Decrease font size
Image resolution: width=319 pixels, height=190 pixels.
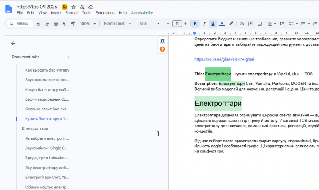pyautogui.click(x=168, y=24)
